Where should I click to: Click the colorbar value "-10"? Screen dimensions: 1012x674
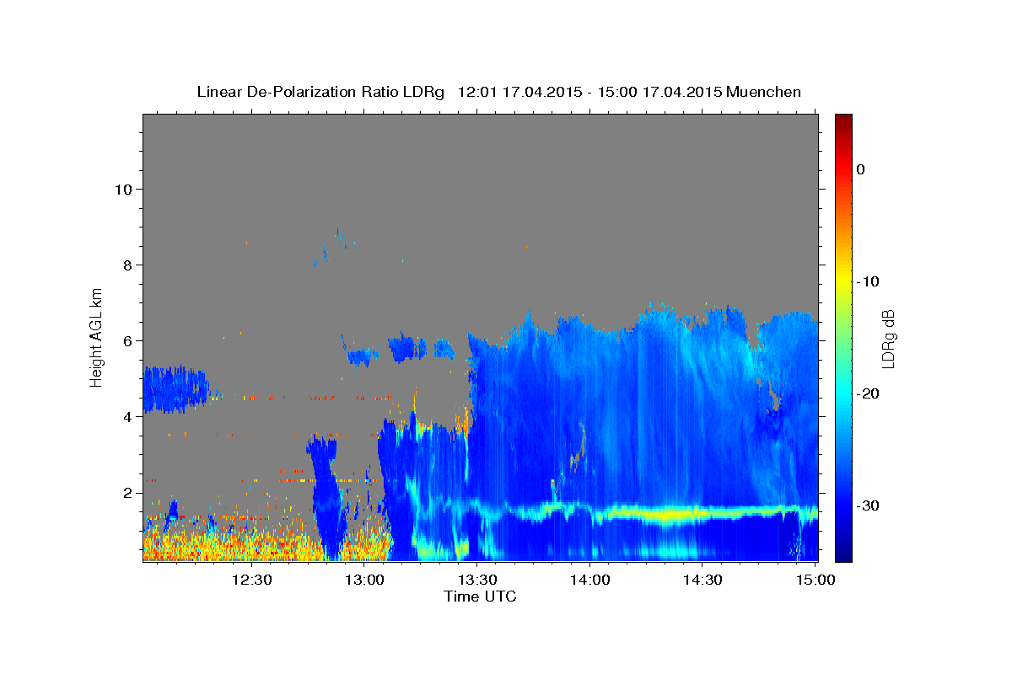[869, 281]
